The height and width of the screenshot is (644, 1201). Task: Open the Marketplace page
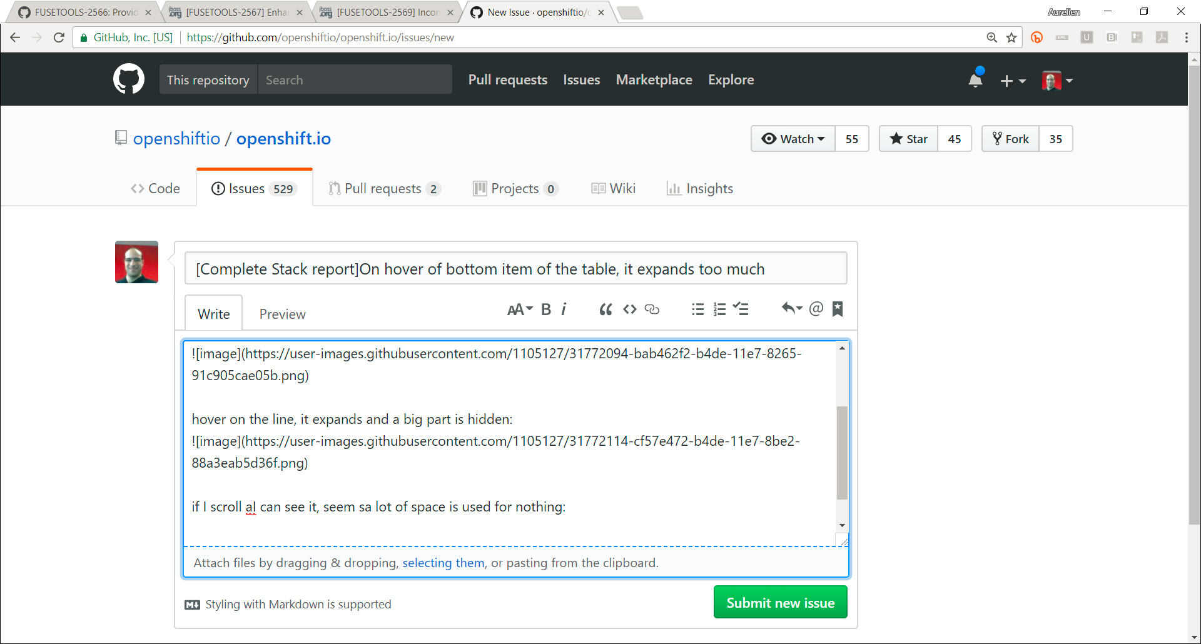coord(654,79)
